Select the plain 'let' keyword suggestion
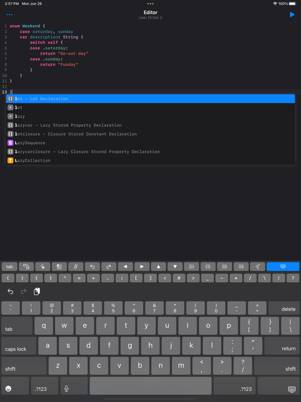The height and width of the screenshot is (402, 301). tap(150, 107)
